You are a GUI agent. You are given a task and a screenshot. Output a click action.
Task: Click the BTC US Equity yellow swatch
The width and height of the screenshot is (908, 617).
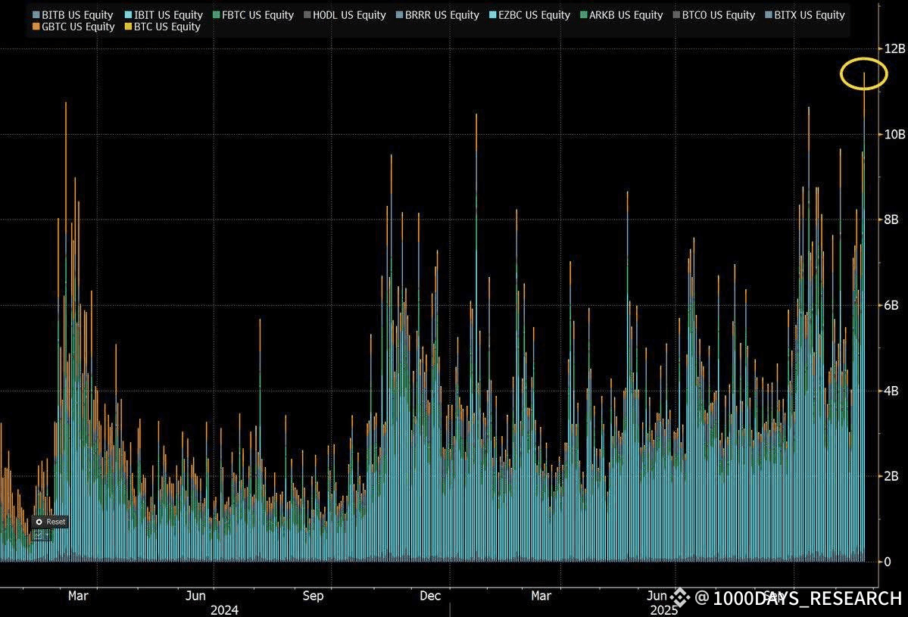click(129, 26)
